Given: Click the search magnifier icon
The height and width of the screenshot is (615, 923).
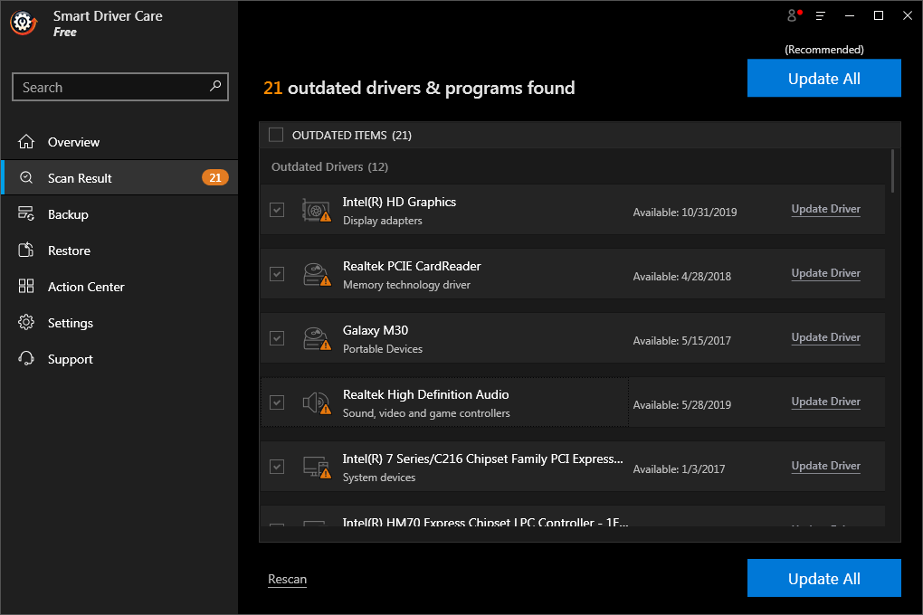Looking at the screenshot, I should pyautogui.click(x=215, y=87).
